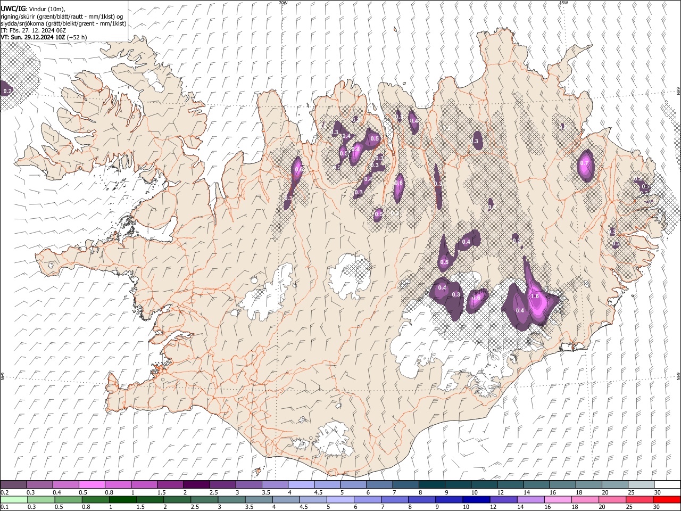Click the dark mauve 0.2 swatch in snow legend
The image size is (681, 511).
(13, 485)
